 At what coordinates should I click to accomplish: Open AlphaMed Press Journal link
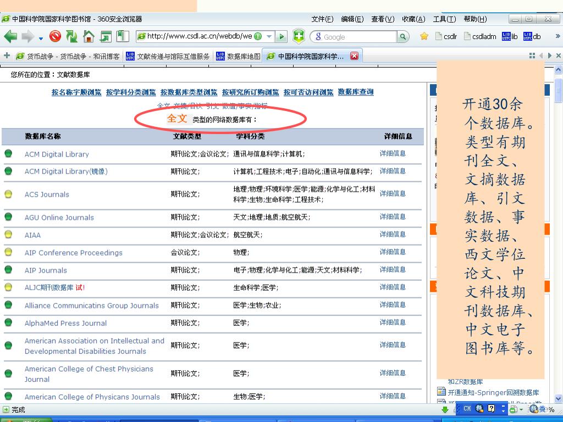coord(66,323)
